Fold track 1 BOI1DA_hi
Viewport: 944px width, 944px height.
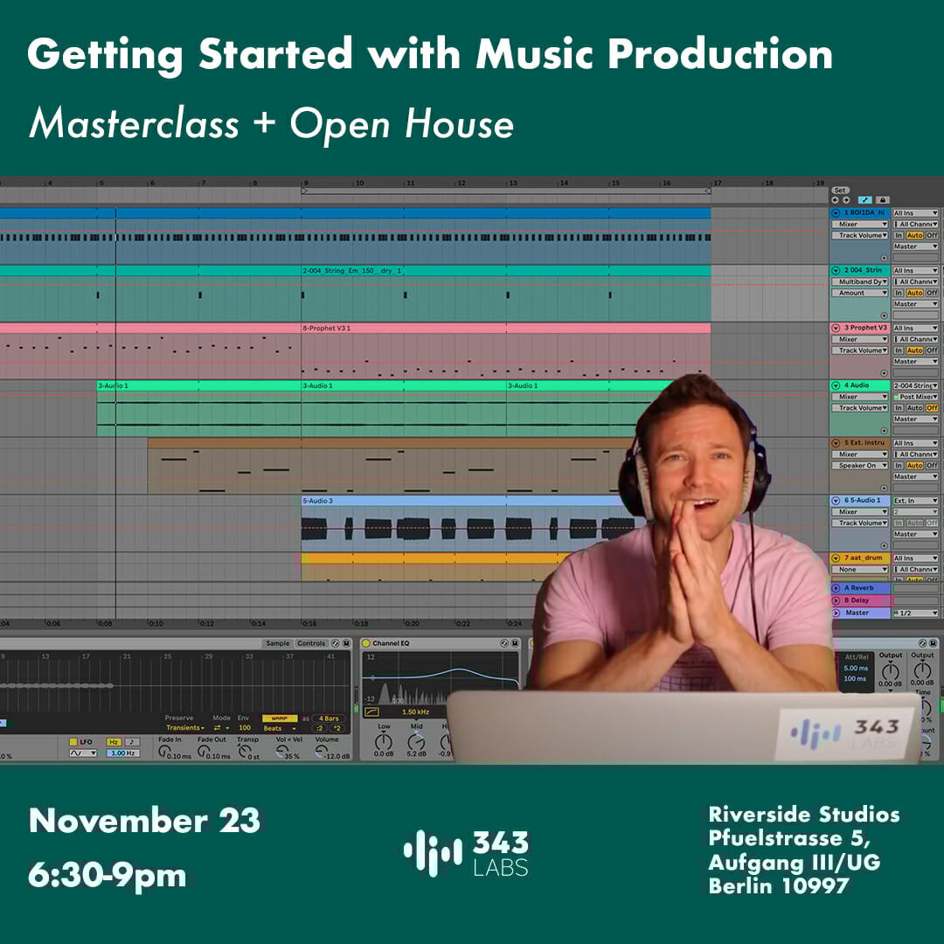pyautogui.click(x=836, y=213)
